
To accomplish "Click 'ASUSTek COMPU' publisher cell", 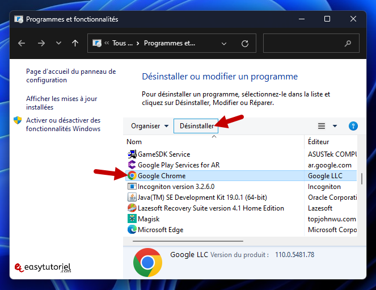I will point(332,154).
